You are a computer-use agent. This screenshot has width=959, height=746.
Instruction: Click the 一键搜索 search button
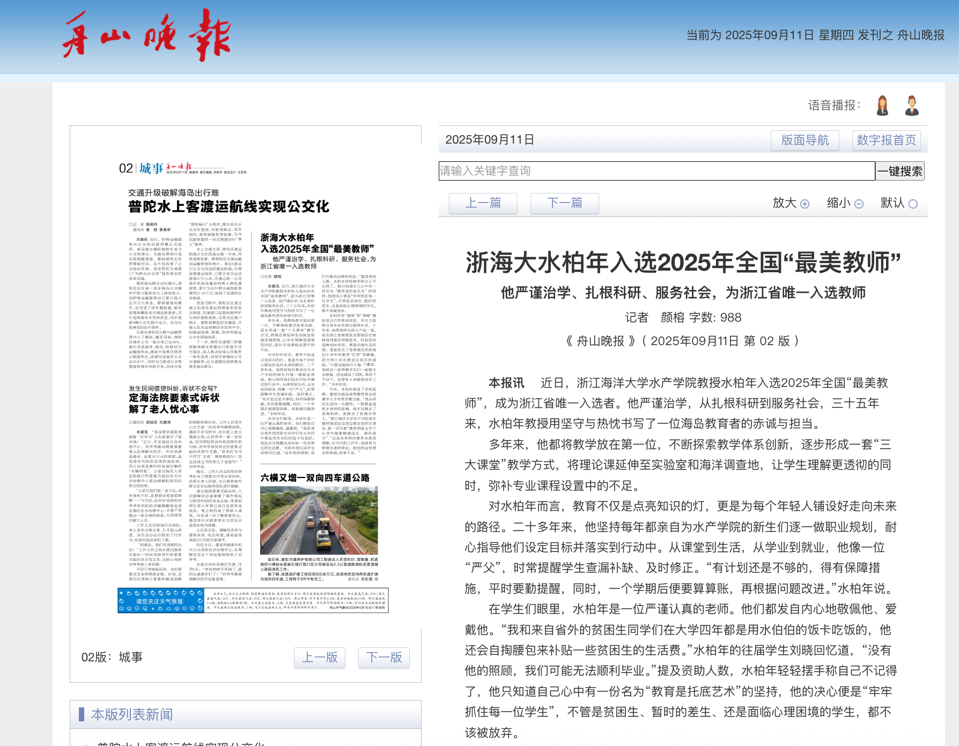[x=900, y=171]
